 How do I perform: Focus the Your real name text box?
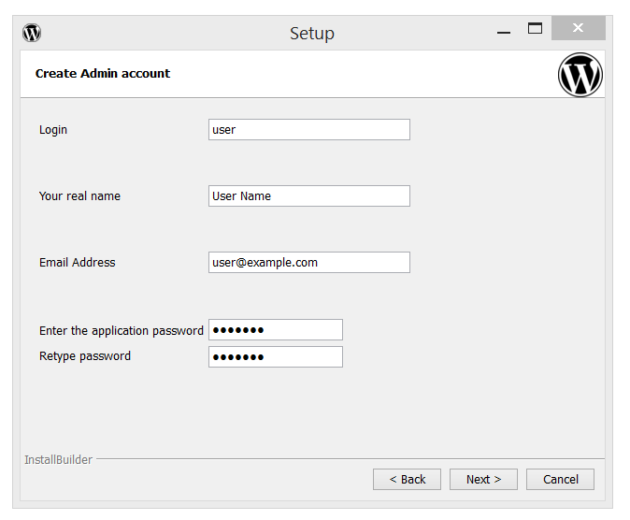[308, 196]
